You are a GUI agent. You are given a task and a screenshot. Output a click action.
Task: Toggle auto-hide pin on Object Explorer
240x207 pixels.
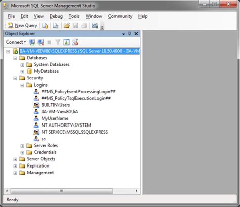click(x=130, y=34)
